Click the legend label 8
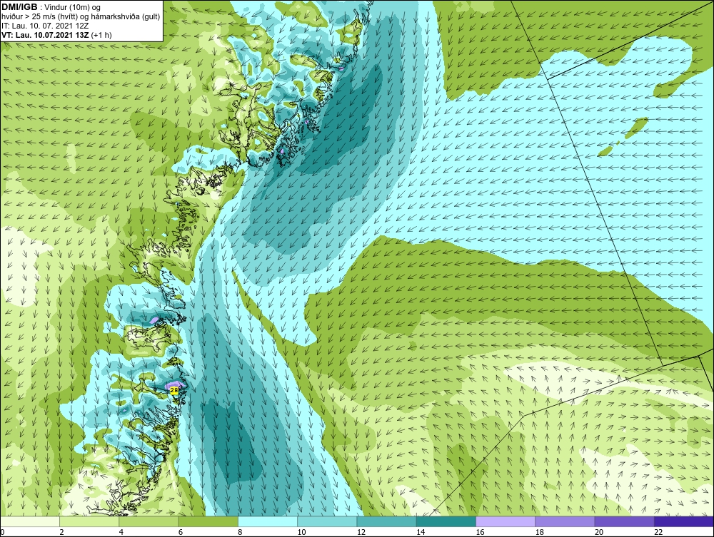Viewport: 714px width, 537px height. [240, 532]
